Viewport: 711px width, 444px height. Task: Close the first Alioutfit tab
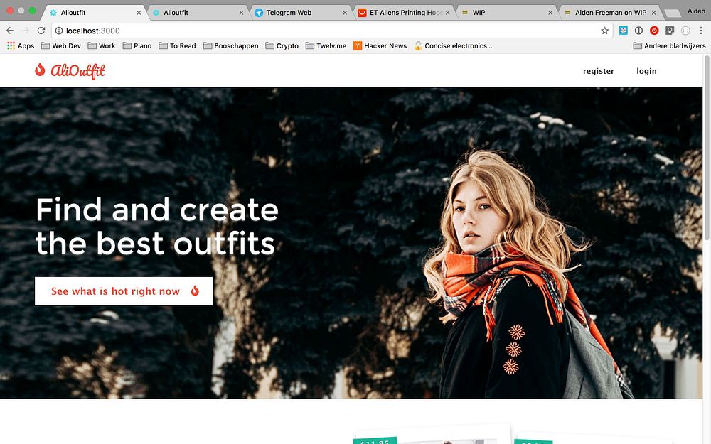point(139,13)
